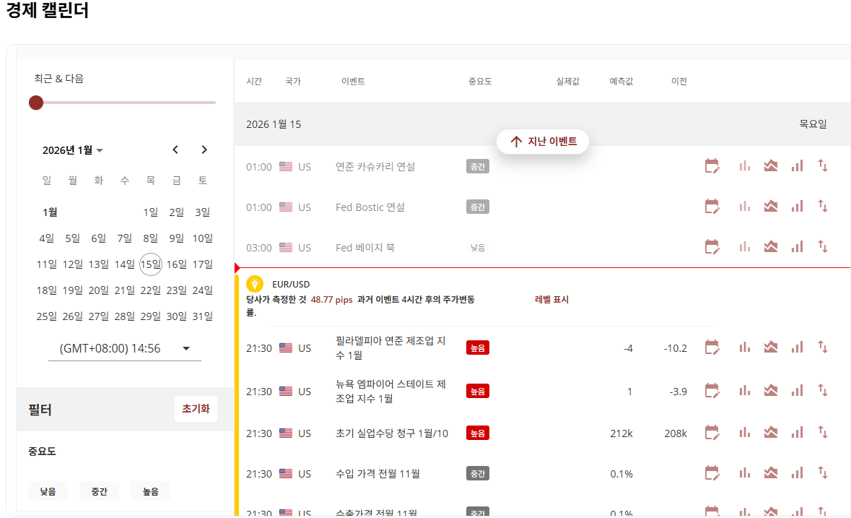851x518 pixels.
Task: Click the lightbulb icon beside EUR/USD
Action: [254, 284]
